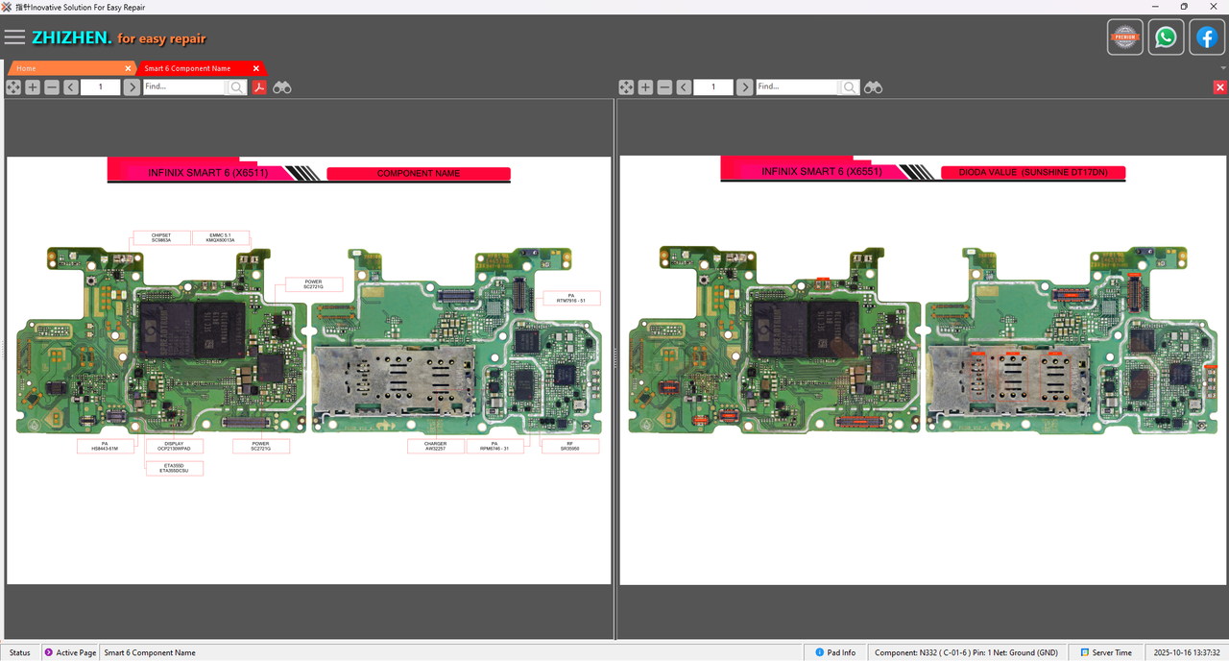Image resolution: width=1229 pixels, height=661 pixels.
Task: Open the Premium badge icon
Action: (1124, 37)
